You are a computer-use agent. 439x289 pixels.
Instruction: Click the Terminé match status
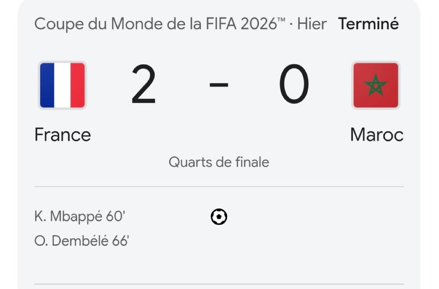(368, 24)
